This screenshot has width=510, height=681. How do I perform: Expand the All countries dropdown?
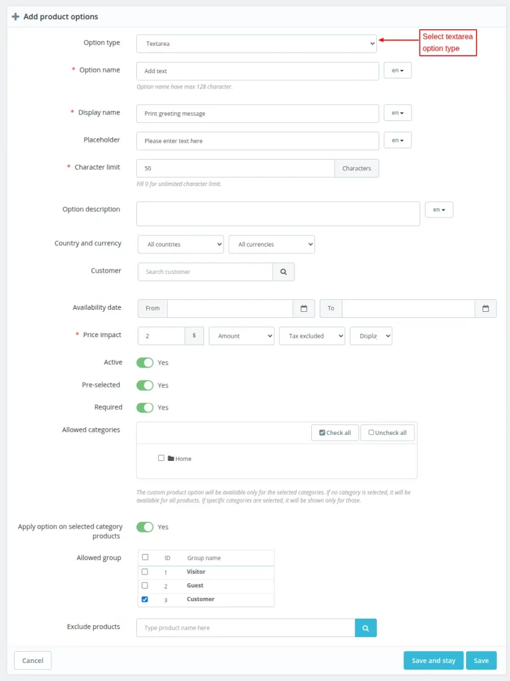pos(181,245)
